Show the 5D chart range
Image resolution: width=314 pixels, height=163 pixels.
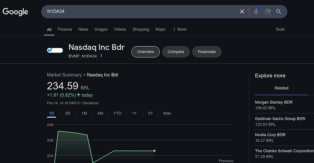click(68, 113)
